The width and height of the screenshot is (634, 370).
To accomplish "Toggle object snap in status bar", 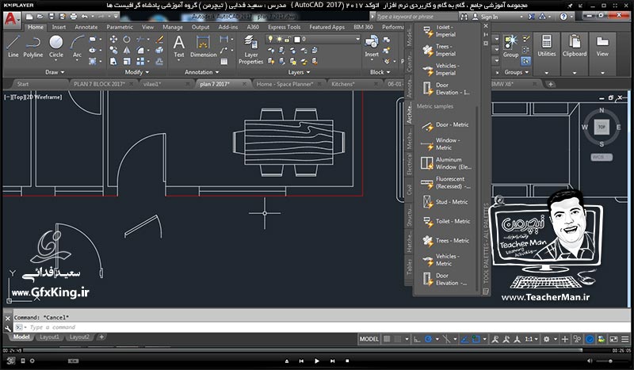I will tap(476, 339).
